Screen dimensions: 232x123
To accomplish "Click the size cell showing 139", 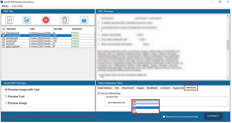I will click(x=62, y=41).
